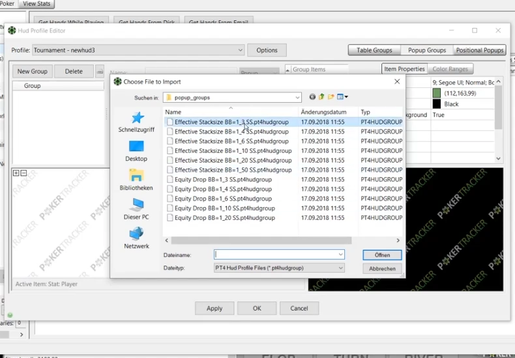
Task: Sort files by Typ column header
Action: coord(380,112)
